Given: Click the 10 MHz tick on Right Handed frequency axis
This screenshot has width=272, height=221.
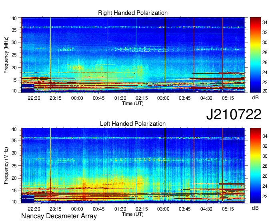Looking at the screenshot, I should [x=14, y=91].
